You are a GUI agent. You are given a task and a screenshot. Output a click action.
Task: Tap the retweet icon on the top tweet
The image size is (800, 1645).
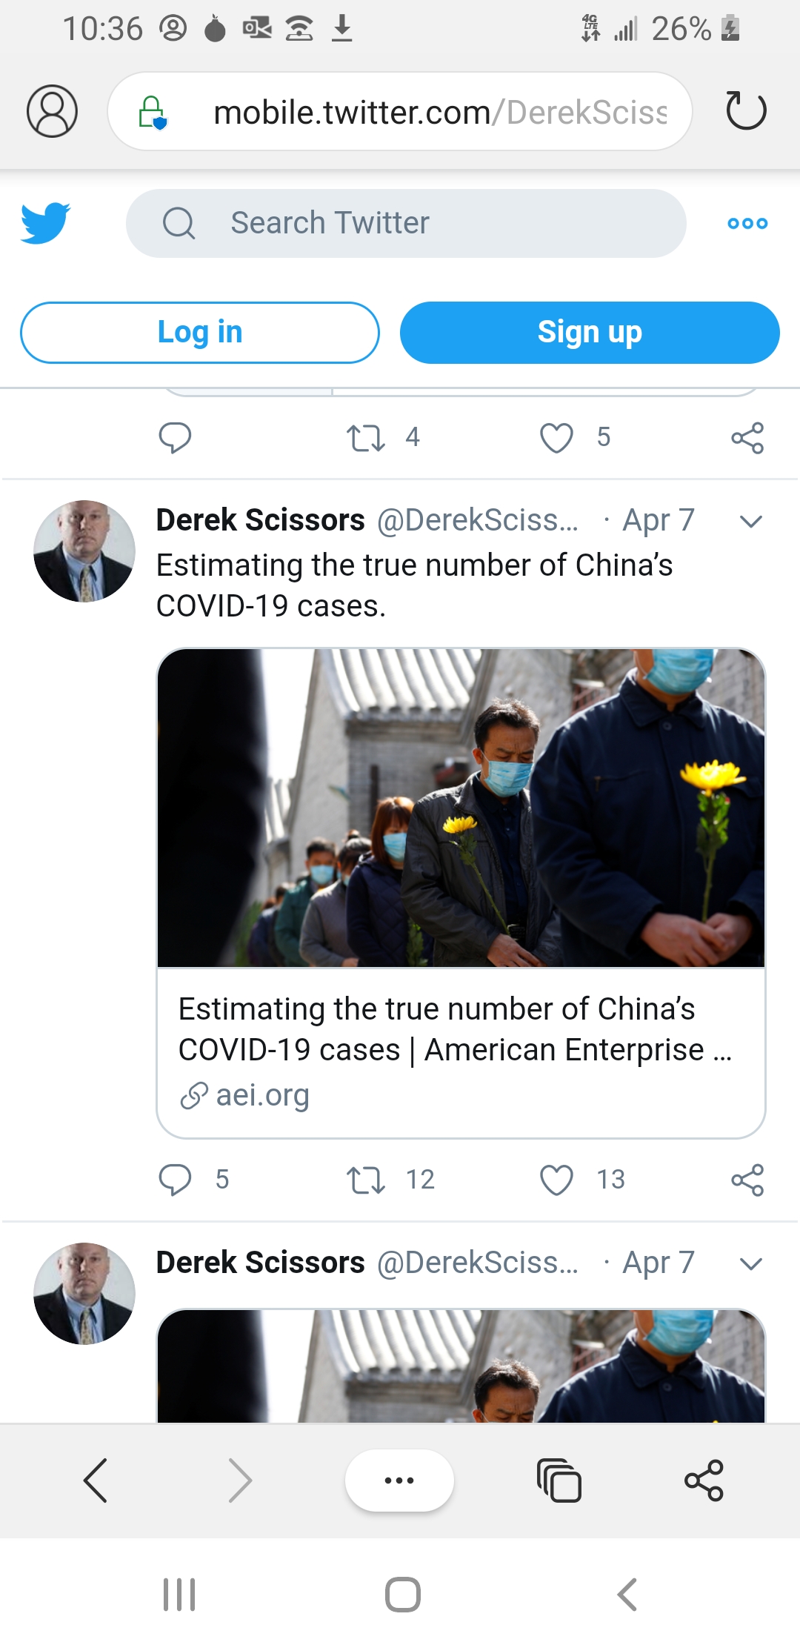366,438
